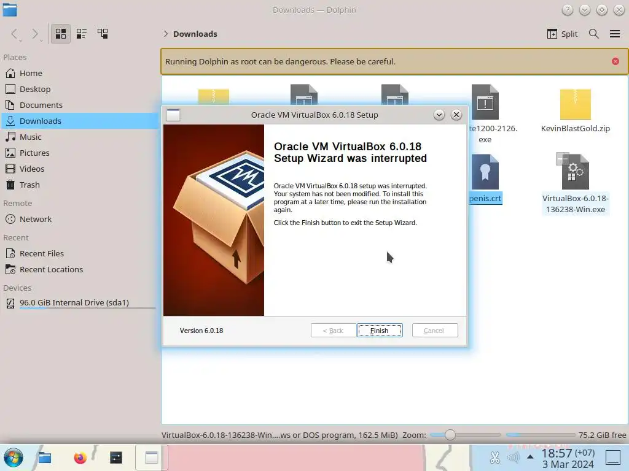Click the Downloads breadcrumb in the location bar

pos(195,34)
